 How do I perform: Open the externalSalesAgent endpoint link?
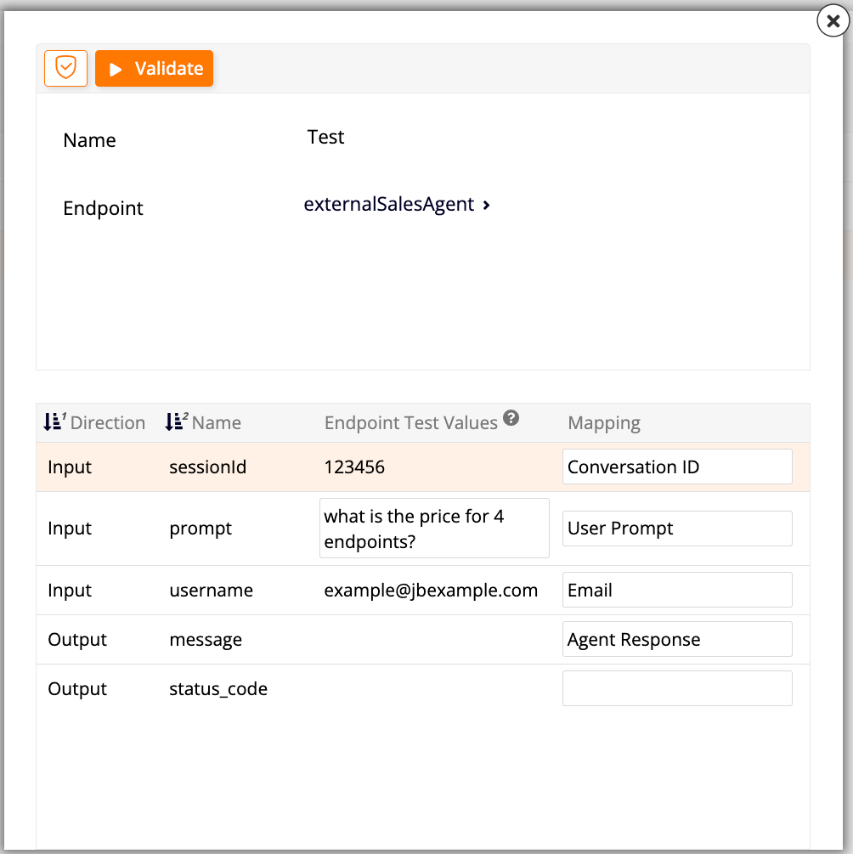(389, 204)
